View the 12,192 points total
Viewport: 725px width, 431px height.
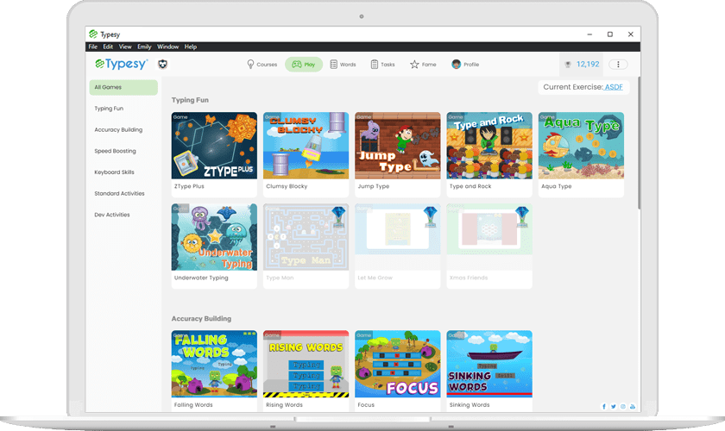pyautogui.click(x=588, y=64)
